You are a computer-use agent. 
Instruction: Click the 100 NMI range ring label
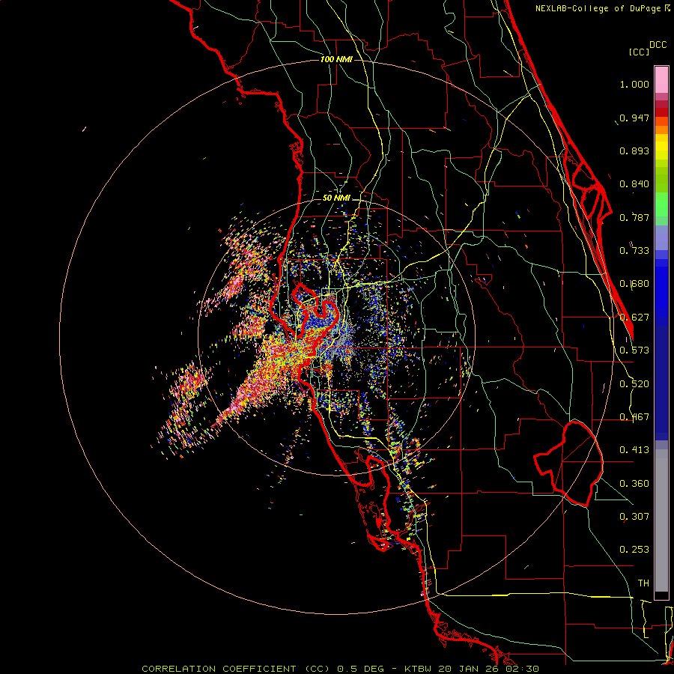click(x=336, y=59)
